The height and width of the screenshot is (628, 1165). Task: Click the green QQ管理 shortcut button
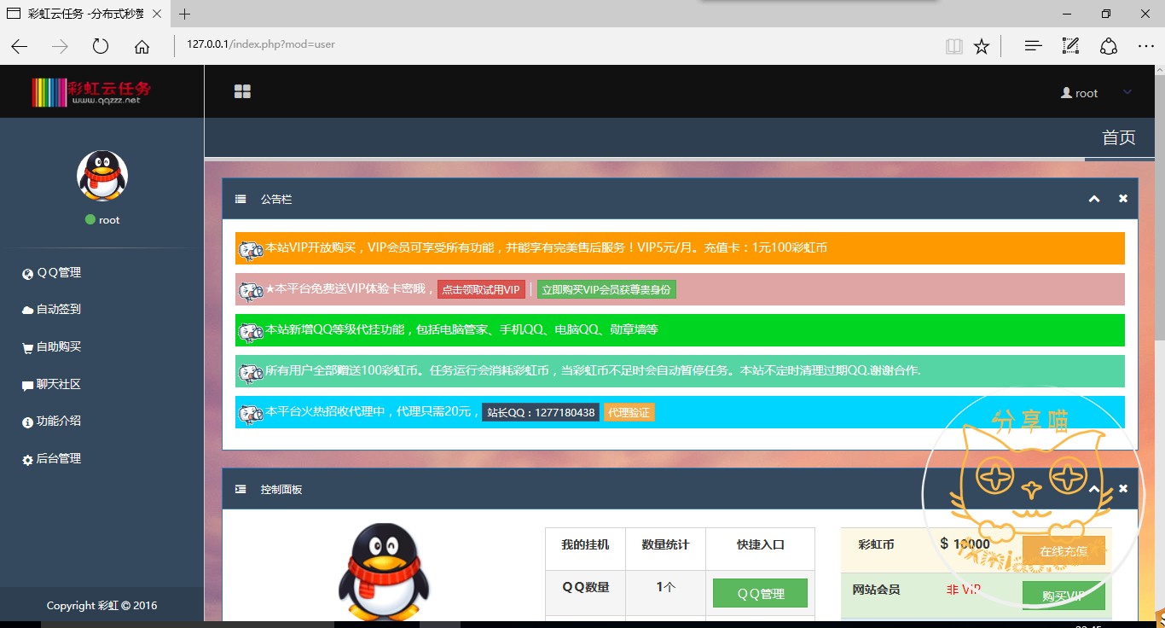(760, 594)
